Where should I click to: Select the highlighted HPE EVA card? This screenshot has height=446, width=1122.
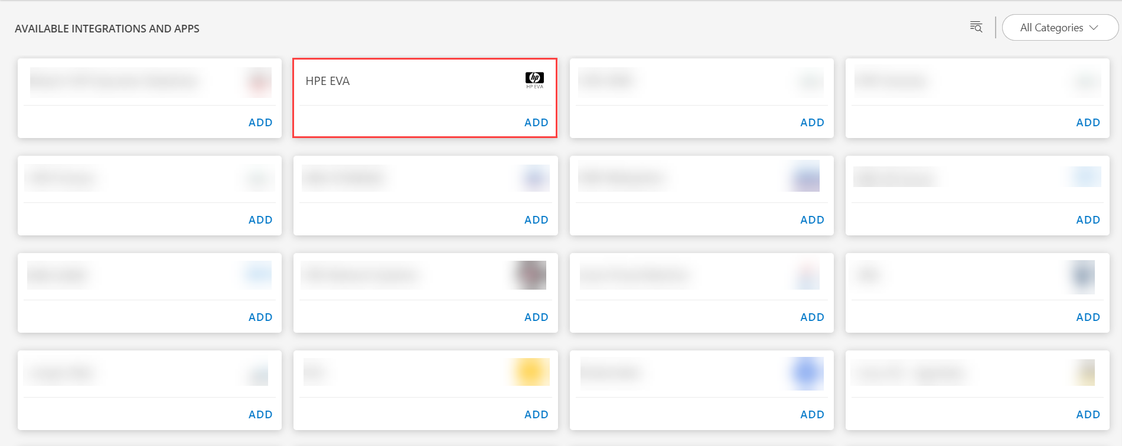(425, 97)
